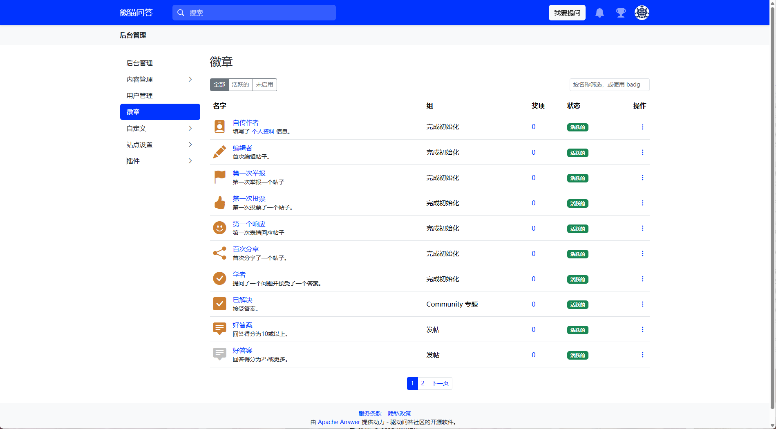Viewport: 776px width, 429px height.
Task: Open actions menu for 回答得分为10 row
Action: coord(642,329)
